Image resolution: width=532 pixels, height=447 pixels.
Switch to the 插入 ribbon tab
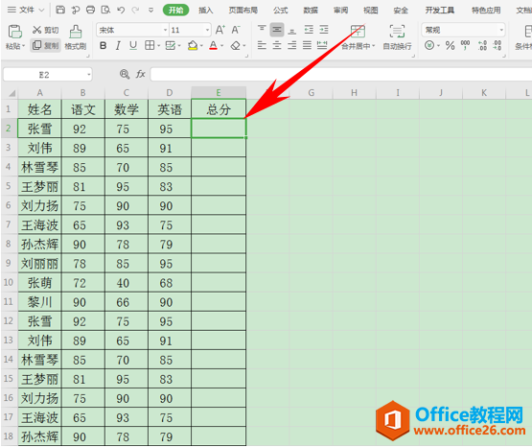(x=205, y=11)
